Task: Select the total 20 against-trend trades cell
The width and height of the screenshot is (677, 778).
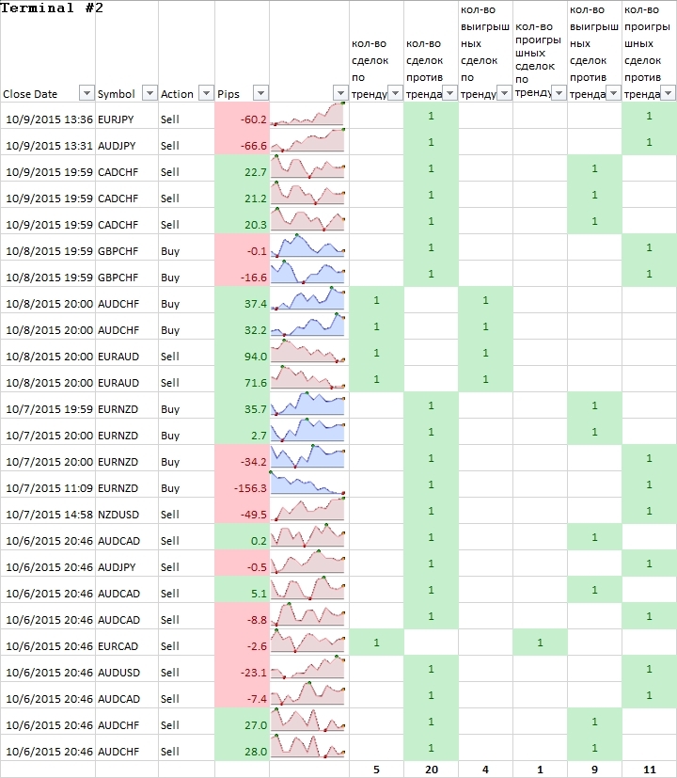Action: coord(431,770)
